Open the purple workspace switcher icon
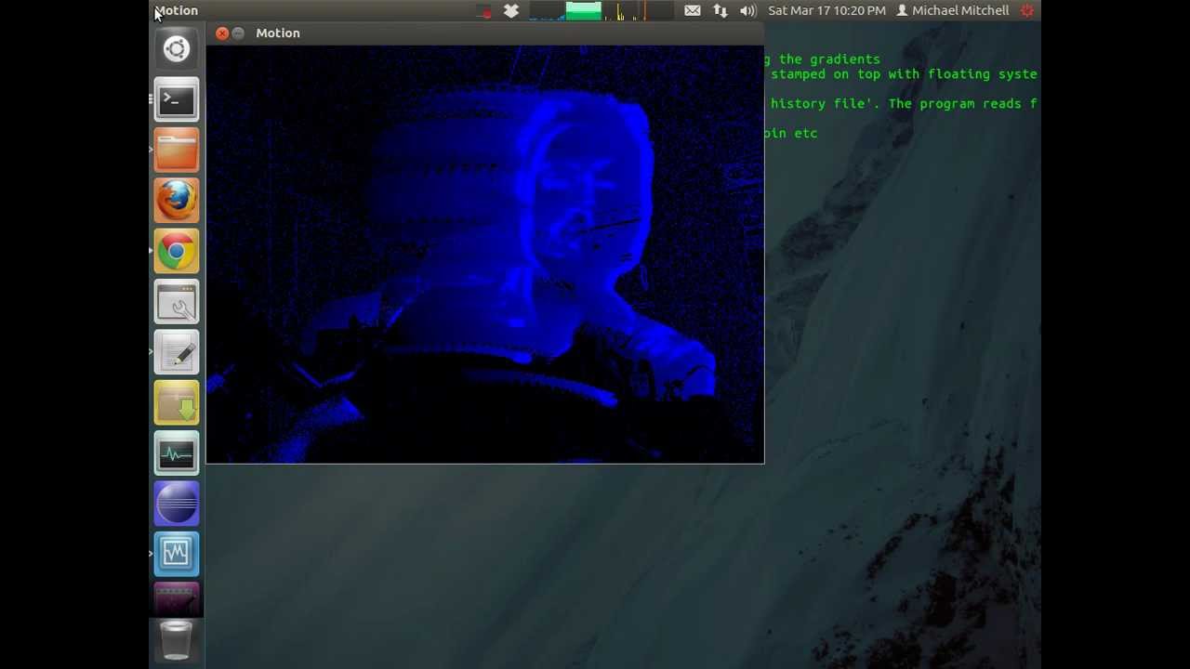This screenshot has height=669, width=1190. tap(177, 600)
